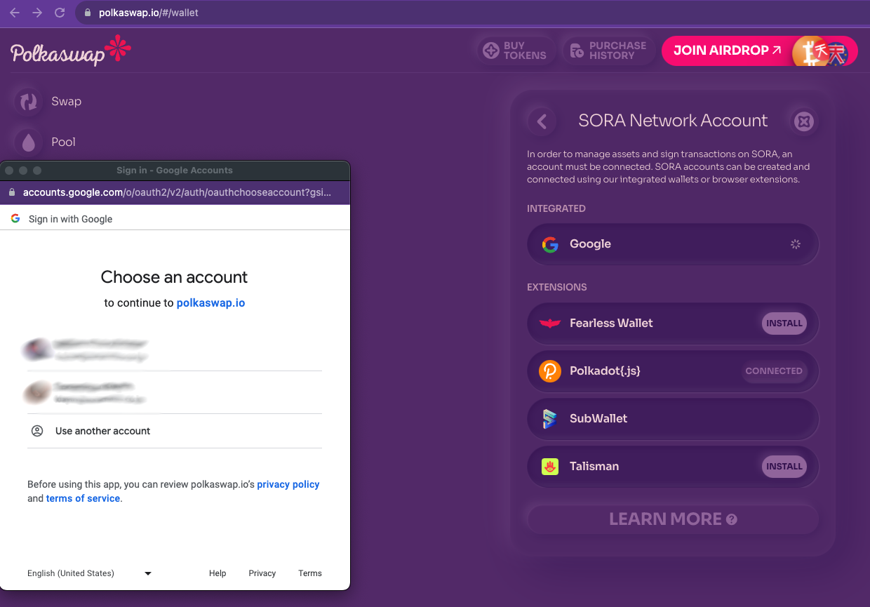Click the Google logo in sign-in header

15,218
